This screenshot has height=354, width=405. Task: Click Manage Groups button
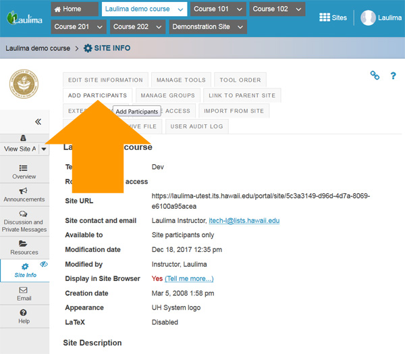(167, 95)
